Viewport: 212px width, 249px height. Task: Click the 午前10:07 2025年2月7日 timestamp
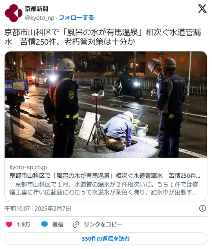[x=38, y=208]
